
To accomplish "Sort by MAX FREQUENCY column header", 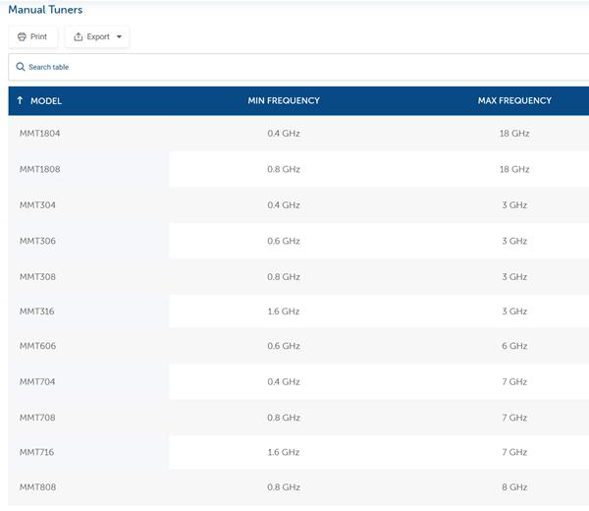I will click(x=514, y=101).
